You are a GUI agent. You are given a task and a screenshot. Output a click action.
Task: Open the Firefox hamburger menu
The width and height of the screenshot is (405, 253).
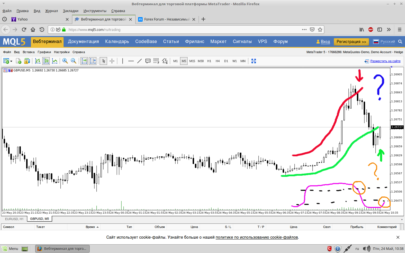coord(399,30)
